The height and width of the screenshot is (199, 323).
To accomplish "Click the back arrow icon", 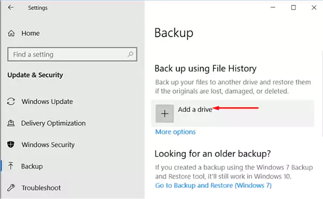I will click(11, 8).
